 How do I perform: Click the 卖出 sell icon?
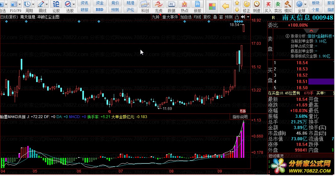[x=278, y=4]
